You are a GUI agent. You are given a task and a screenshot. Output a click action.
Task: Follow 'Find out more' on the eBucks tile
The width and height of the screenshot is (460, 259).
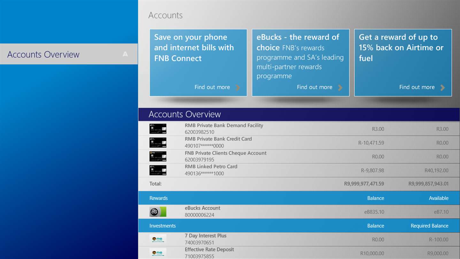click(315, 87)
